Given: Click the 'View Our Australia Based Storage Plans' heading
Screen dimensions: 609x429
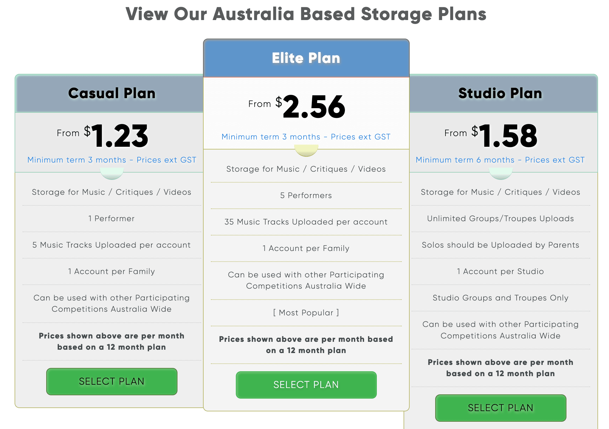Looking at the screenshot, I should (306, 14).
